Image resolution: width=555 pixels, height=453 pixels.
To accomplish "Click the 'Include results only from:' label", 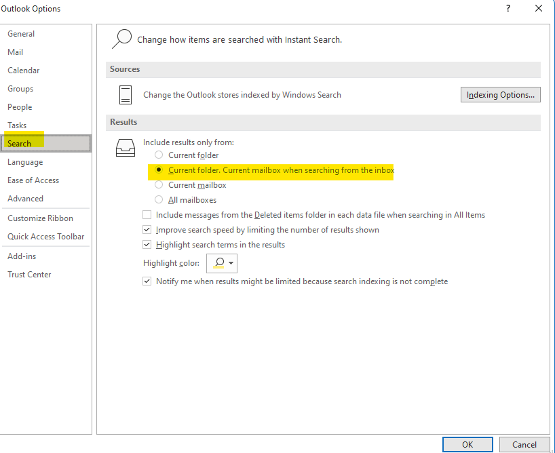I will [x=189, y=142].
